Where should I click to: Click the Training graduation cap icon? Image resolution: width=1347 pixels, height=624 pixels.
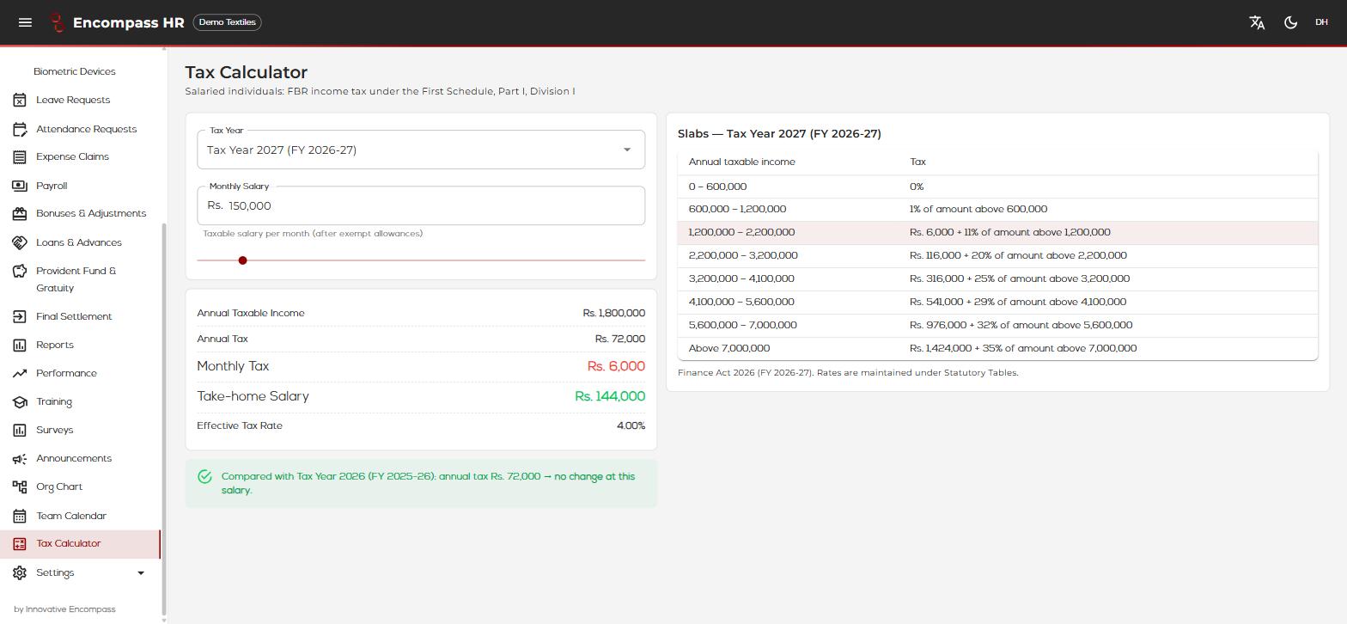20,402
